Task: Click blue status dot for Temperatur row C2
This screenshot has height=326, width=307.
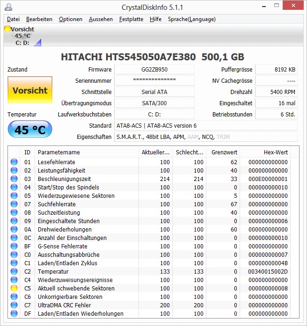Action: (x=14, y=272)
